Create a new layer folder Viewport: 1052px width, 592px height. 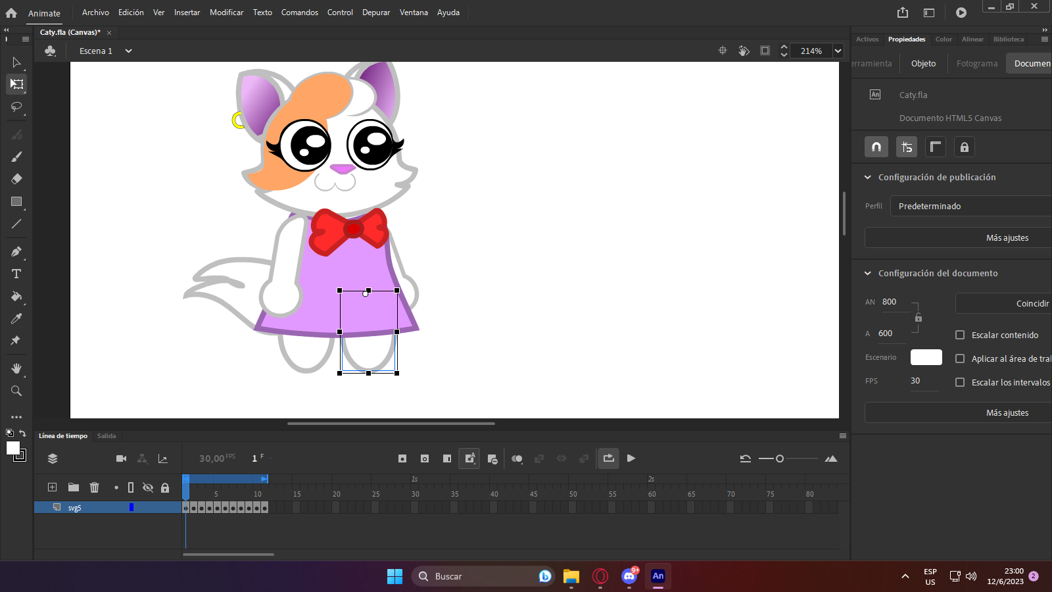[x=74, y=487]
